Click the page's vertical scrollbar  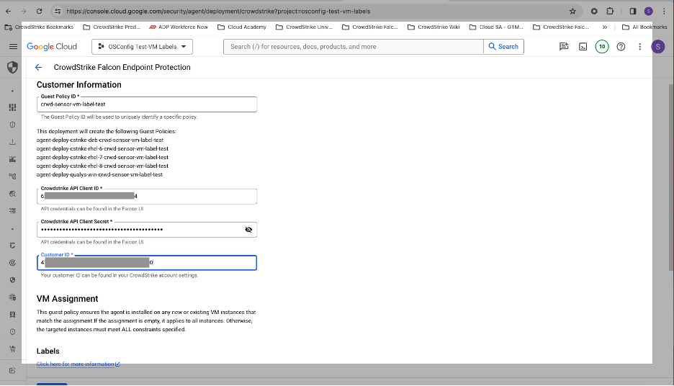click(670, 177)
